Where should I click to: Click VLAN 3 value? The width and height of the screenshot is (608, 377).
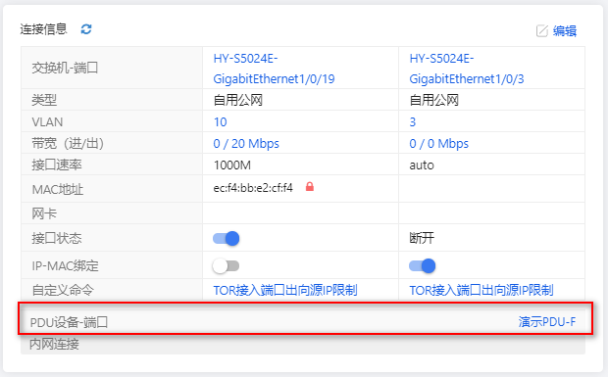coord(413,122)
